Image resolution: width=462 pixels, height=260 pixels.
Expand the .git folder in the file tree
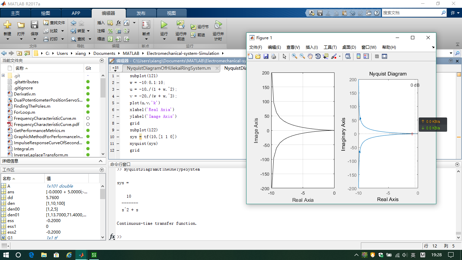pyautogui.click(x=3, y=75)
